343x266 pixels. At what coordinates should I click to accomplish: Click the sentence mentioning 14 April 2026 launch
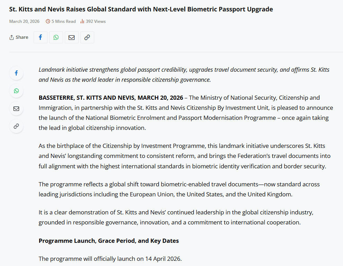point(110,259)
